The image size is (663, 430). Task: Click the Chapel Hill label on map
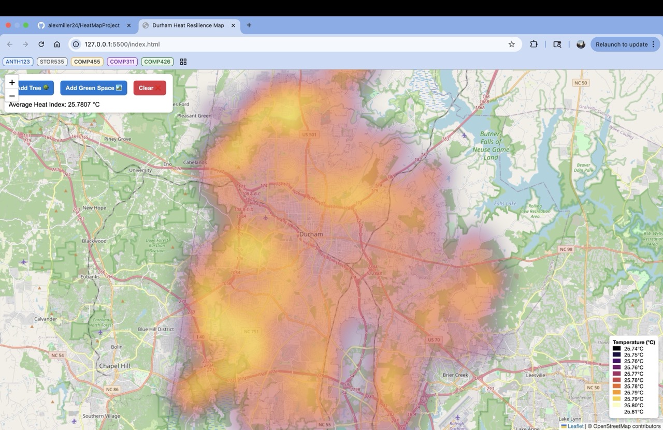point(114,366)
